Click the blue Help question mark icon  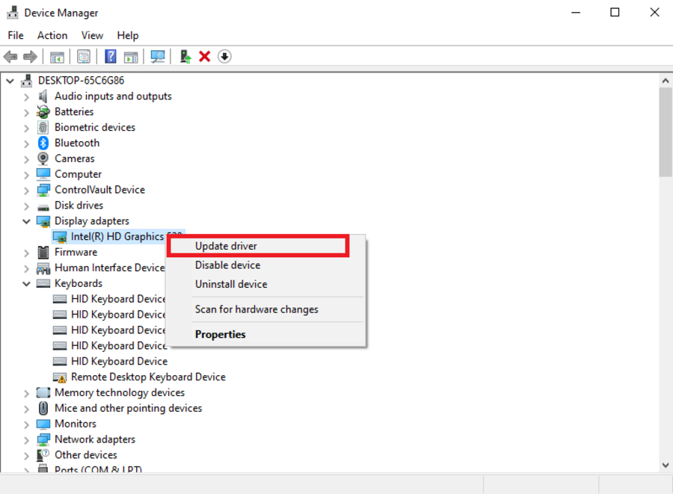111,57
